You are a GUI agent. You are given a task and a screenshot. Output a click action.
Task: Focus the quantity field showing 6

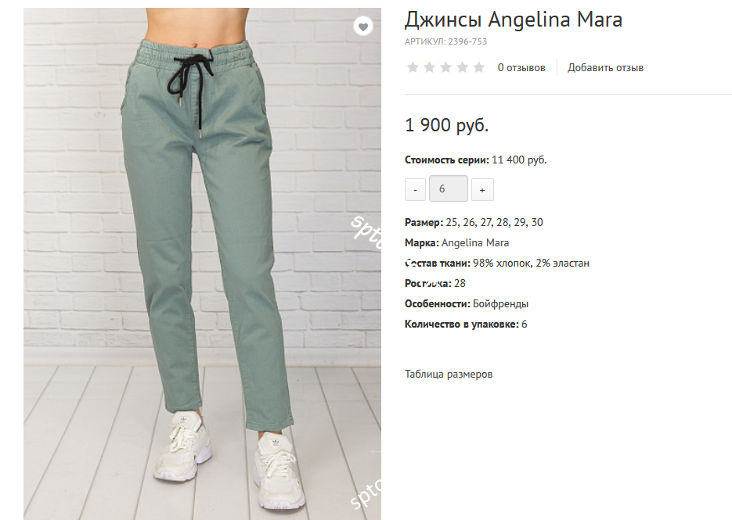(448, 188)
